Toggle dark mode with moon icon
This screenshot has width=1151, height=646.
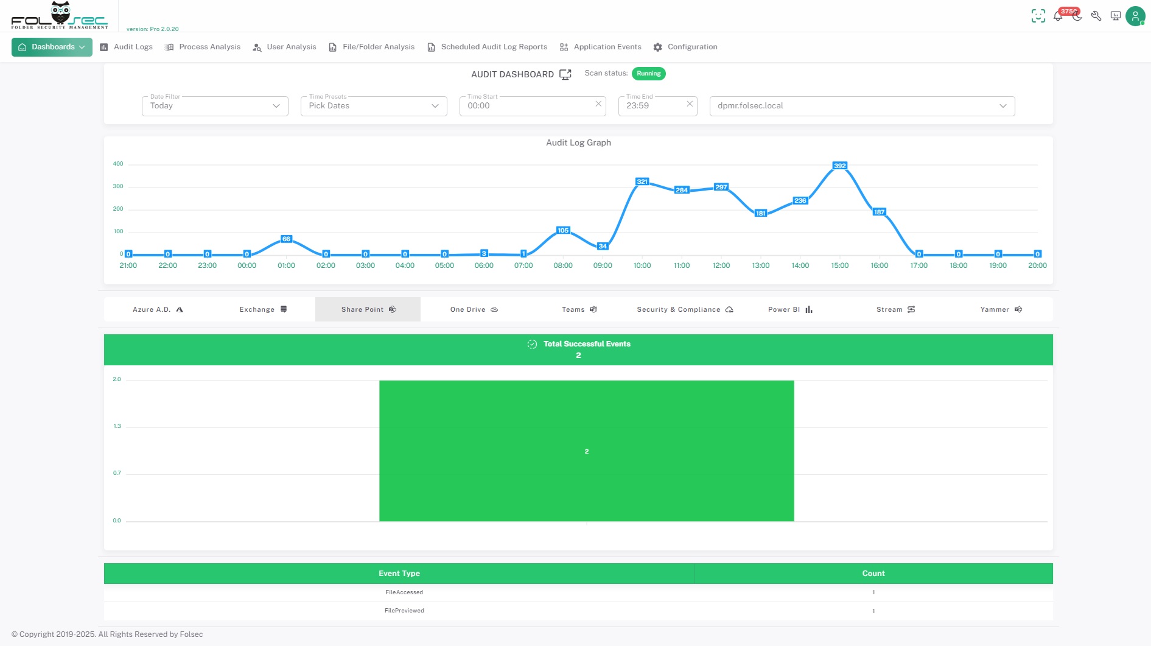tap(1077, 16)
